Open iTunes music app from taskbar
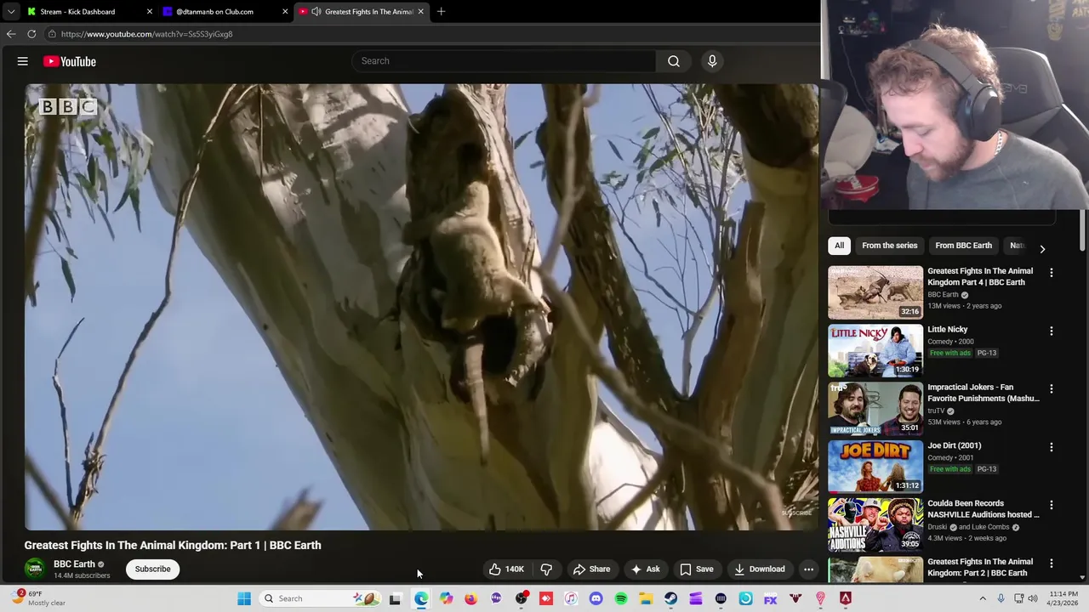The width and height of the screenshot is (1089, 612). (571, 598)
